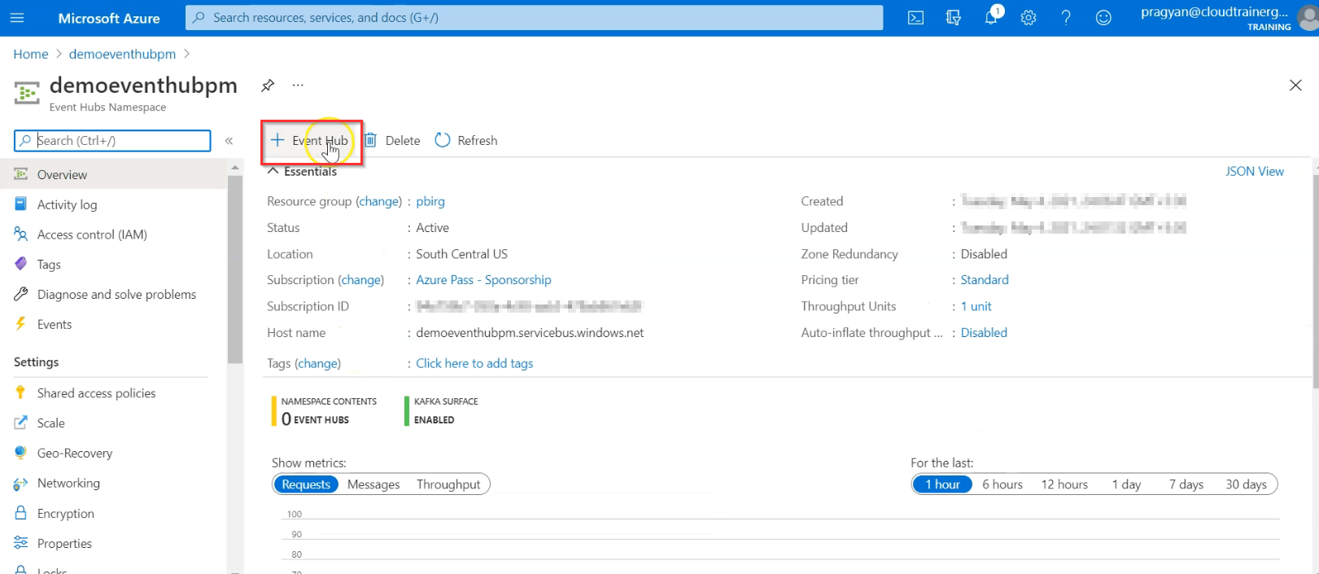1319x574 pixels.
Task: Open portal settings gear icon
Action: pyautogui.click(x=1029, y=17)
